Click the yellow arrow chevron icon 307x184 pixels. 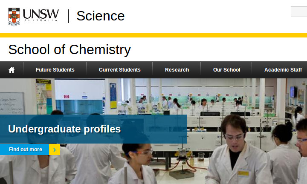coord(55,149)
